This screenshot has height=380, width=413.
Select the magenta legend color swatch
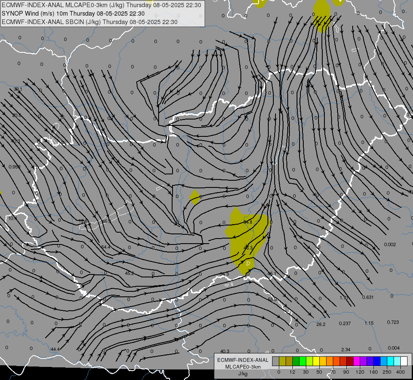[356, 361]
